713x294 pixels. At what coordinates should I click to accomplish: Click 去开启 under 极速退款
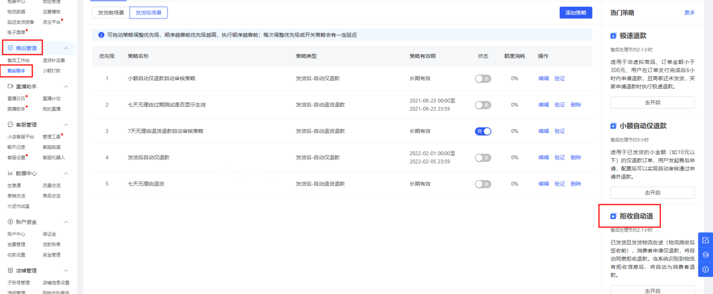pos(652,102)
